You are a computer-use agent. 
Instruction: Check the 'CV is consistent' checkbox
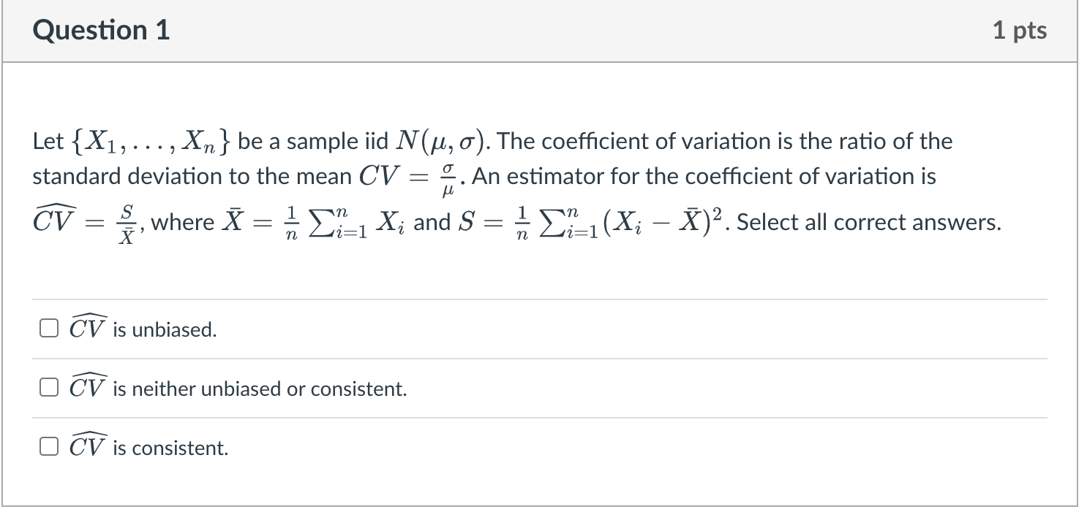pos(48,446)
